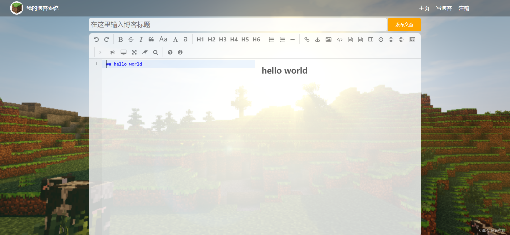Image resolution: width=510 pixels, height=235 pixels.
Task: Insert H5 heading
Action: pyautogui.click(x=245, y=40)
